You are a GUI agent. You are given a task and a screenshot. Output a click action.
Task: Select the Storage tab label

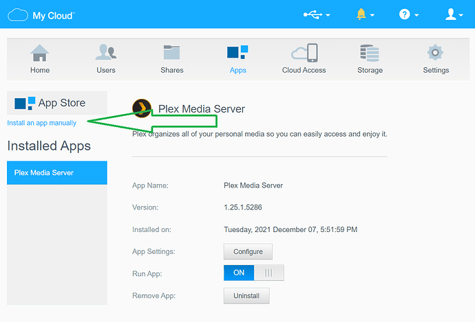click(x=370, y=71)
